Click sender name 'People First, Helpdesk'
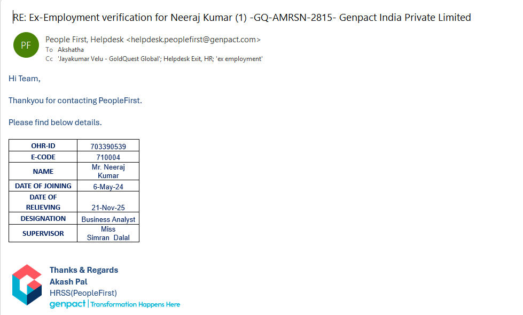The height and width of the screenshot is (315, 523). [x=84, y=40]
